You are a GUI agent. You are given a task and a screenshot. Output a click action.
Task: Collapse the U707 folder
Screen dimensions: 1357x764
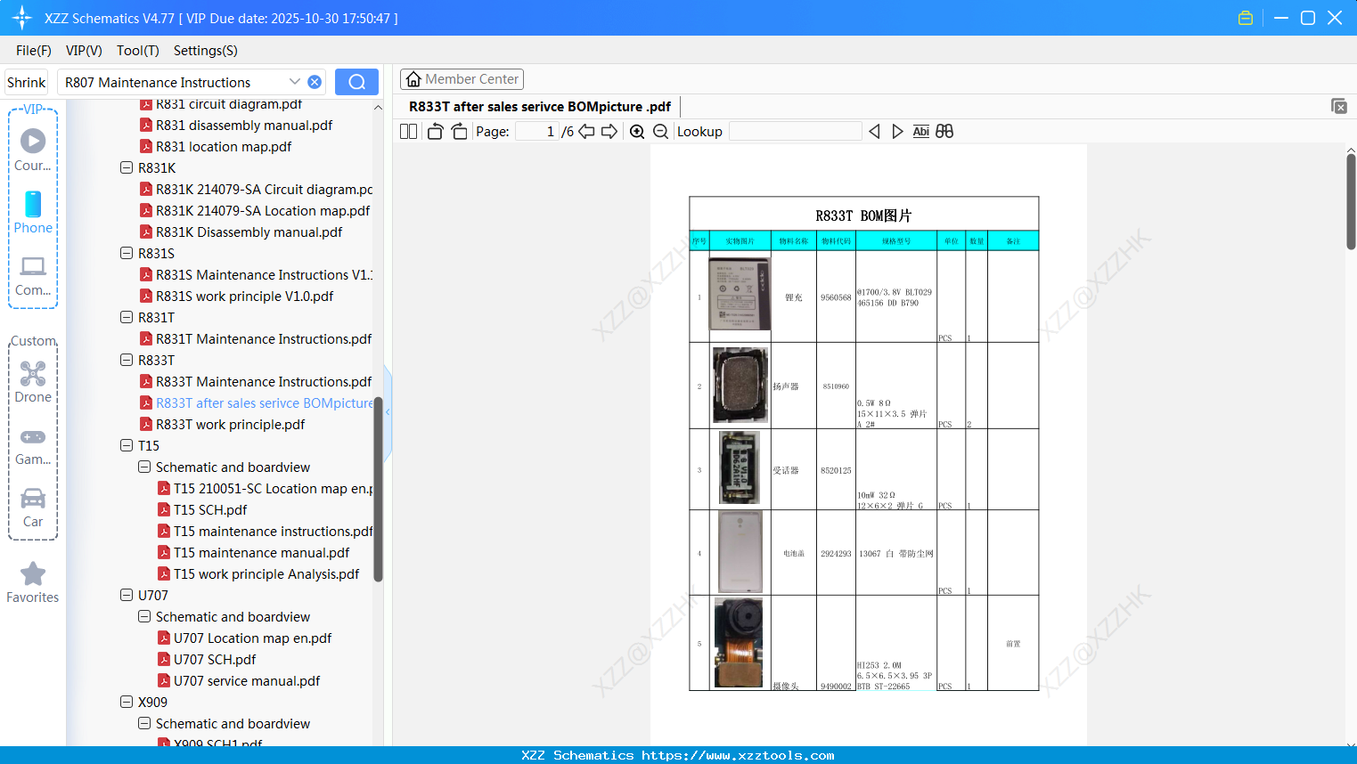[127, 595]
